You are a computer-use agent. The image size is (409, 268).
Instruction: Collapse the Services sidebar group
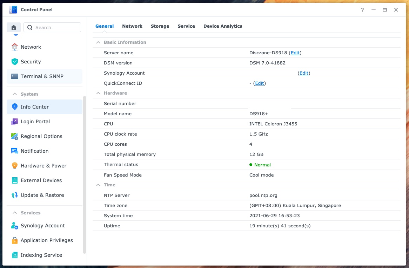click(15, 213)
